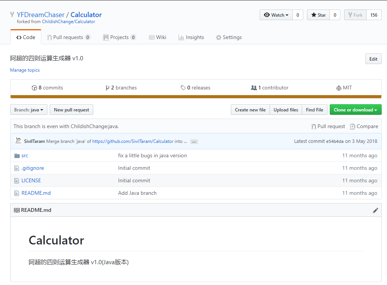Click the fork icon beside YFDreamChaser
387x285 pixels.
pos(12,14)
